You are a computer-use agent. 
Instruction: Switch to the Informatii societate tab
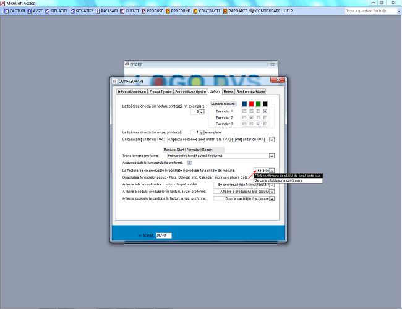132,91
